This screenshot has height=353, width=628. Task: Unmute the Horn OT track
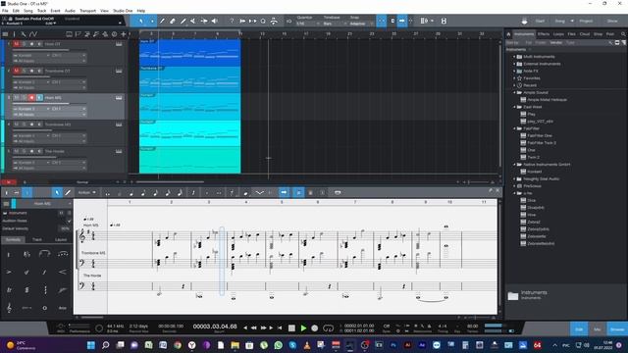16,44
